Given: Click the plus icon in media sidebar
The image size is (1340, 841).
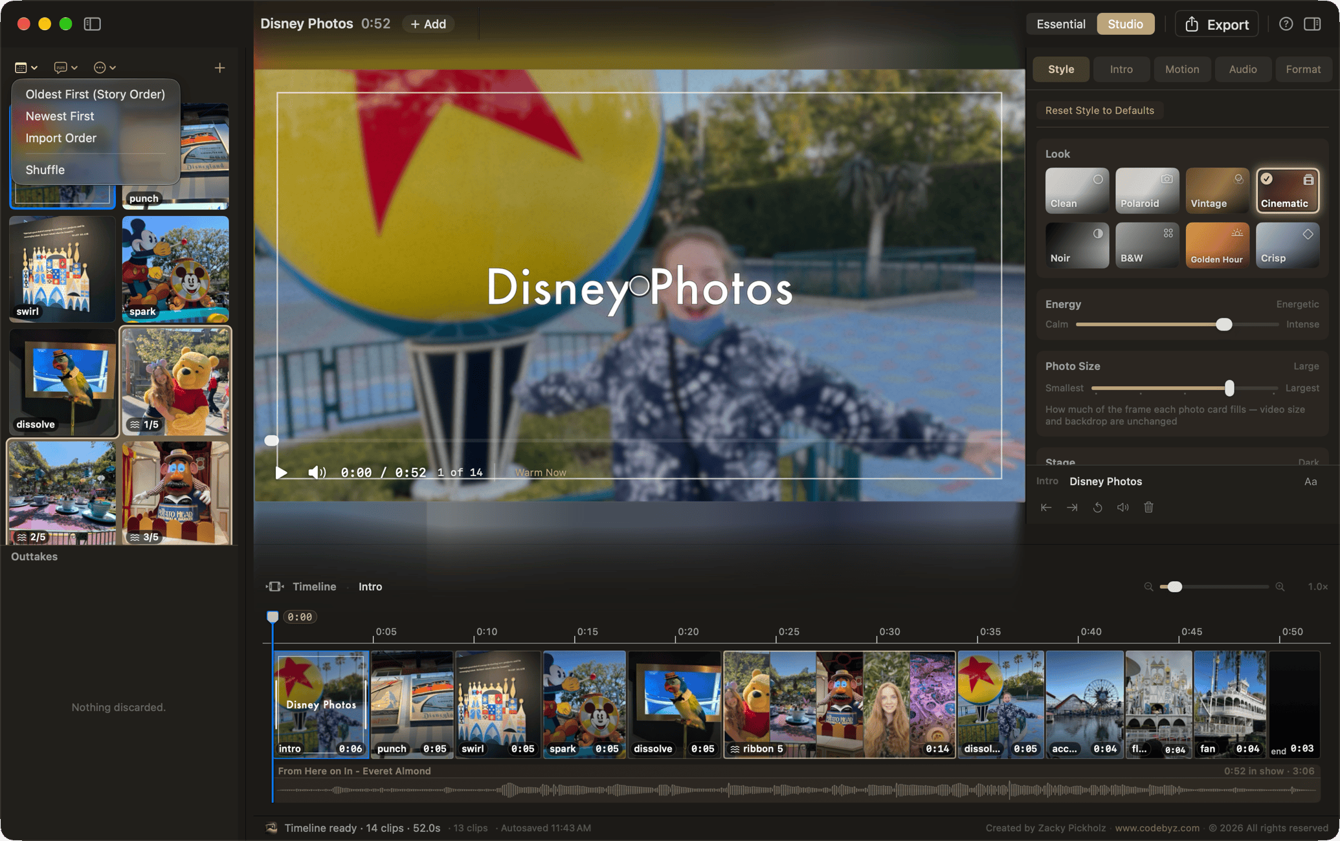Looking at the screenshot, I should click(x=220, y=68).
